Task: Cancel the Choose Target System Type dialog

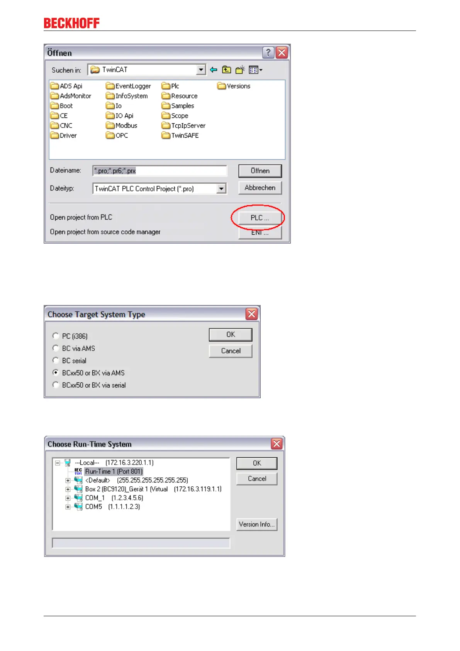Action: [x=231, y=351]
